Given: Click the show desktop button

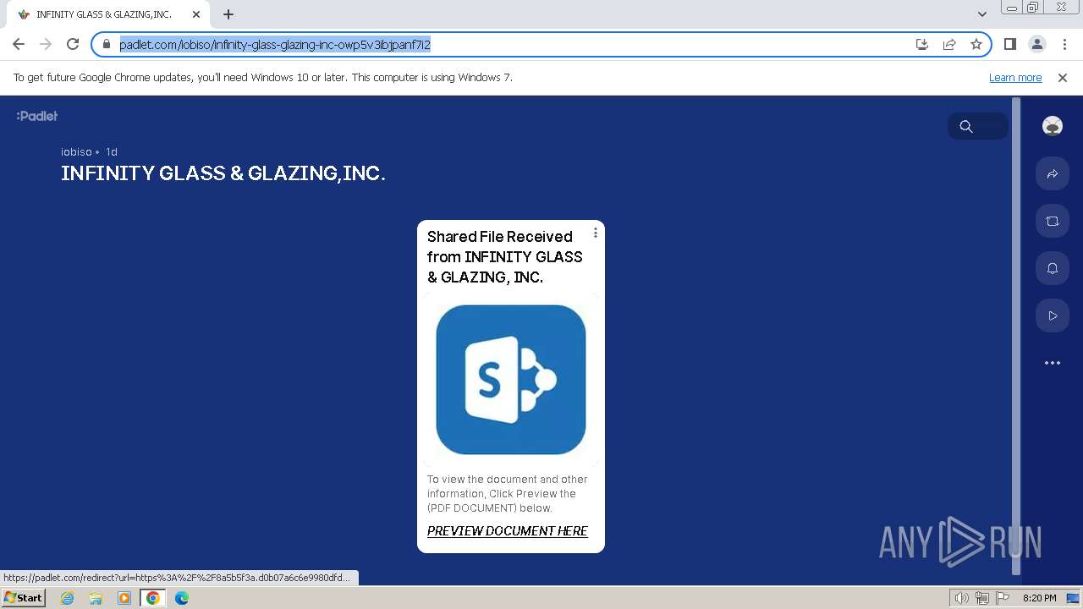Looking at the screenshot, I should pyautogui.click(x=1074, y=598).
